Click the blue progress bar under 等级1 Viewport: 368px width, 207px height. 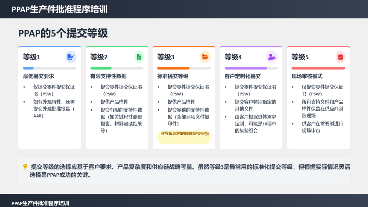click(28, 68)
